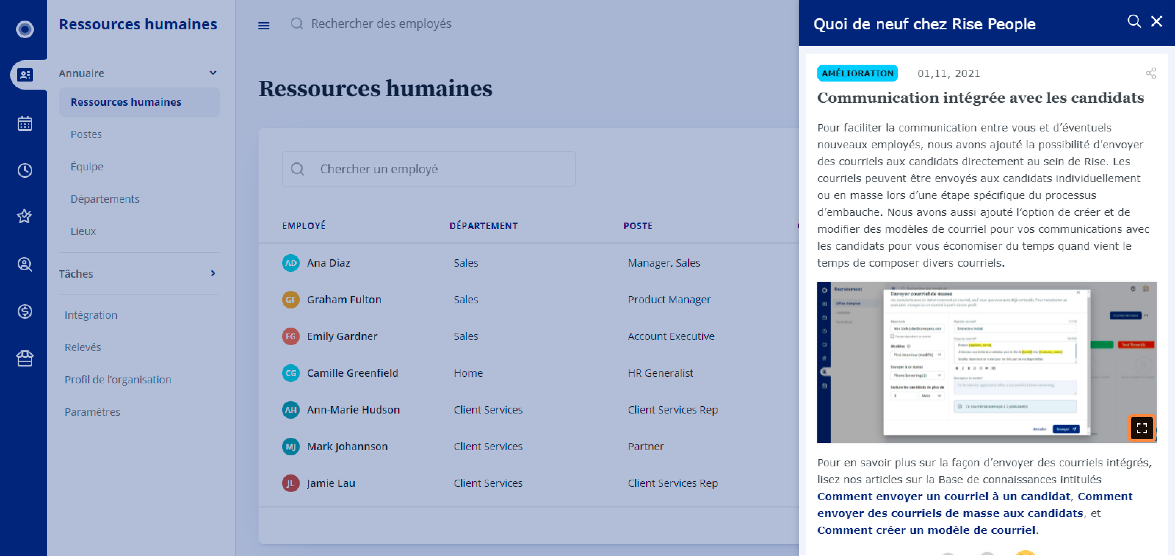Click Ana Diaz's AD avatar
Viewport: 1175px width, 556px height.
pyautogui.click(x=290, y=263)
